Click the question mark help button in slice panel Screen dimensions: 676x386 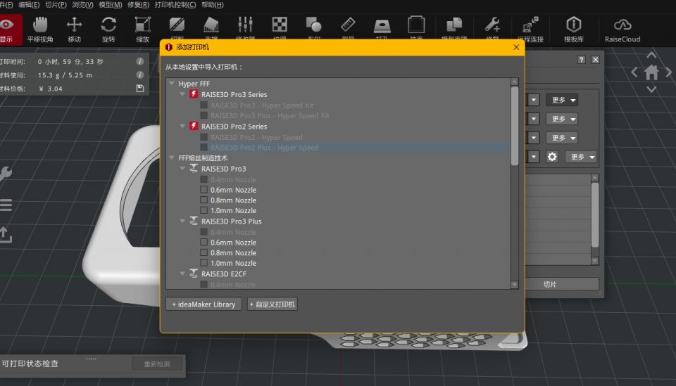pos(581,60)
